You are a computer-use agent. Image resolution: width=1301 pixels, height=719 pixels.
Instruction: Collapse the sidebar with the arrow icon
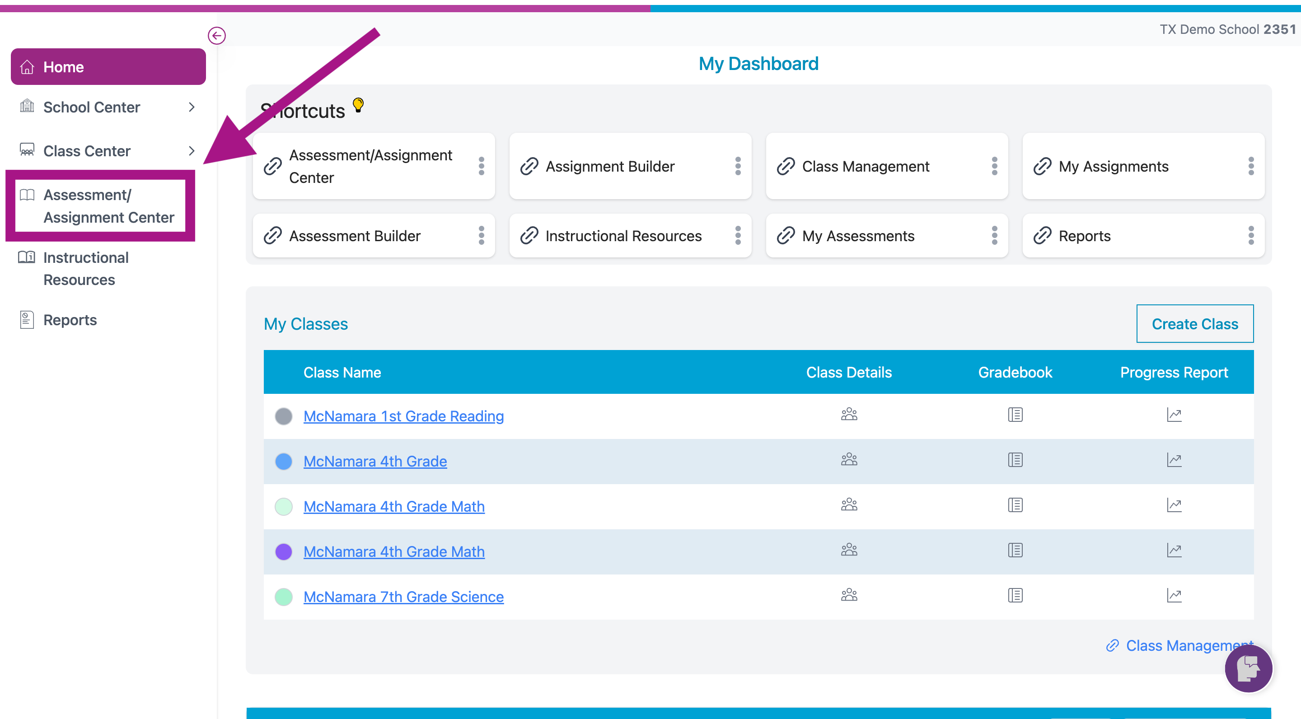point(217,35)
